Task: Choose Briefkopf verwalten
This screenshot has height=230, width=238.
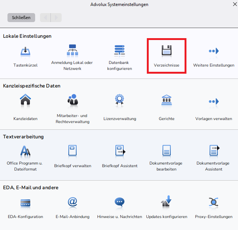Action: click(x=72, y=150)
